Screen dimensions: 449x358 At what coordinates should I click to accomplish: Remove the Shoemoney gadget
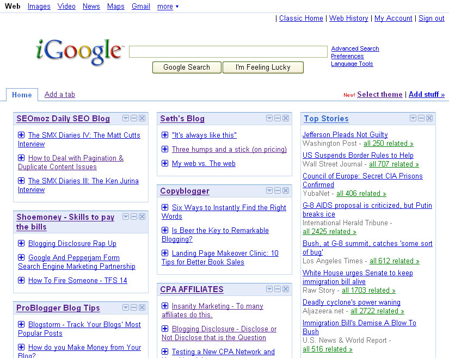(x=142, y=217)
